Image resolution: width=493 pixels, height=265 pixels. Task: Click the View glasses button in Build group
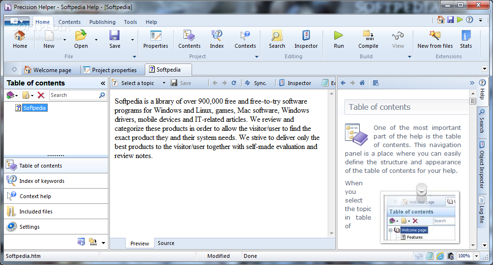click(x=398, y=40)
